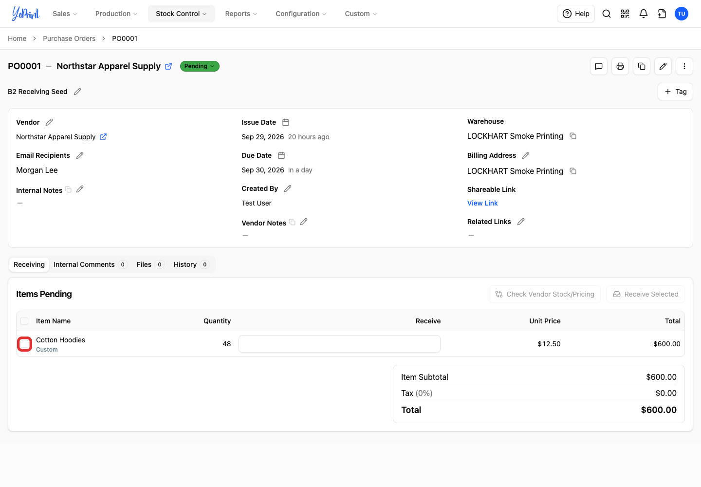Switch to the Files tab
The width and height of the screenshot is (701, 487).
coord(149,264)
